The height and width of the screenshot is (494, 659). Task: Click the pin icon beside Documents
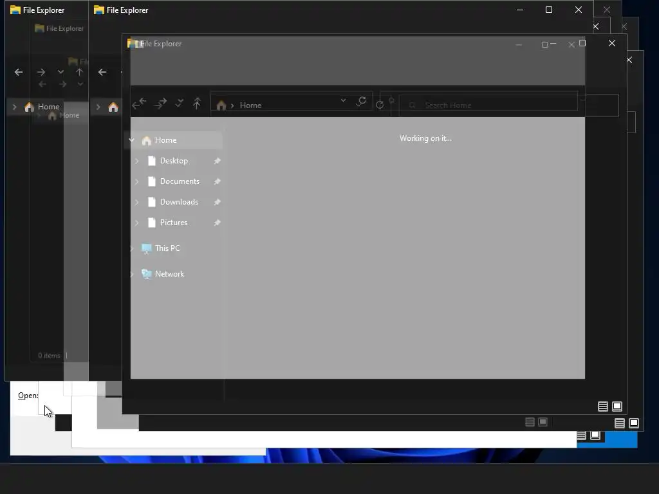tap(217, 181)
